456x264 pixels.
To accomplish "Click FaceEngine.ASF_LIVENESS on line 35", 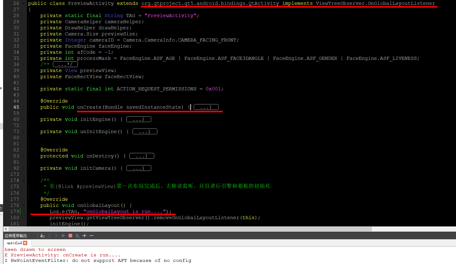I will coord(381,58).
